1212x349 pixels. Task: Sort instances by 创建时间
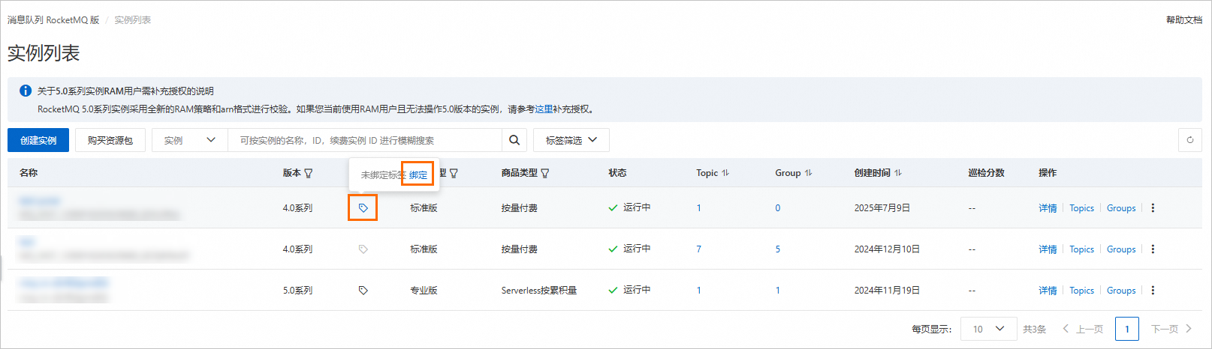click(x=898, y=173)
